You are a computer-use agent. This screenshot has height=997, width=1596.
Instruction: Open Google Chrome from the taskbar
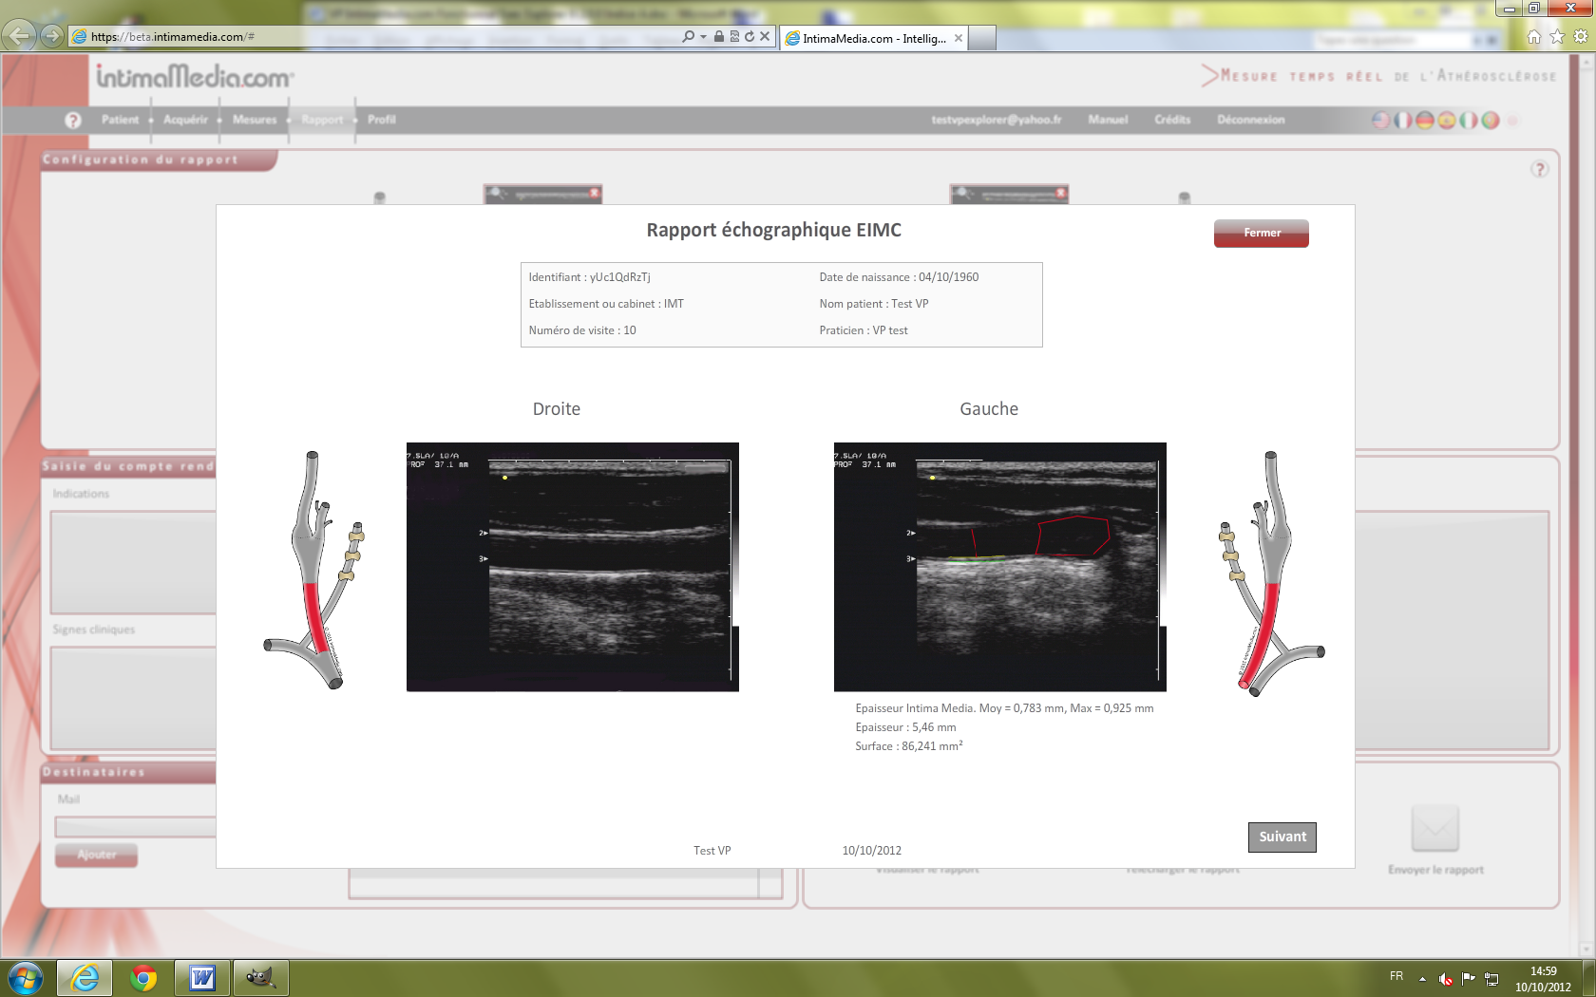pyautogui.click(x=143, y=977)
